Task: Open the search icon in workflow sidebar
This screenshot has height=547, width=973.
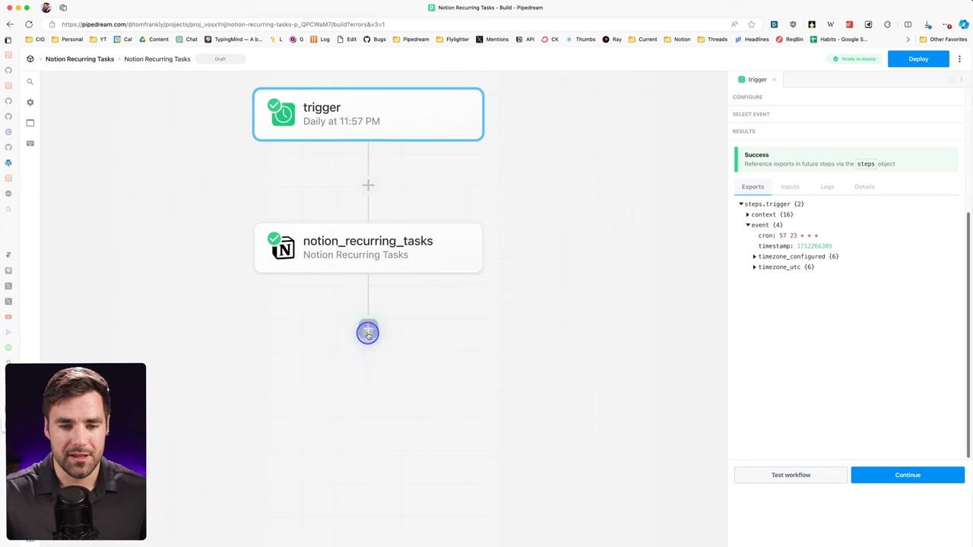Action: click(30, 82)
